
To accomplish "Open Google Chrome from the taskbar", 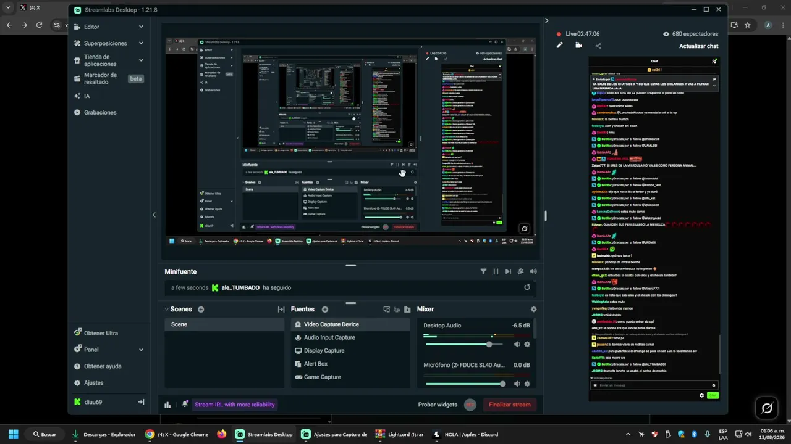I will coord(177,434).
